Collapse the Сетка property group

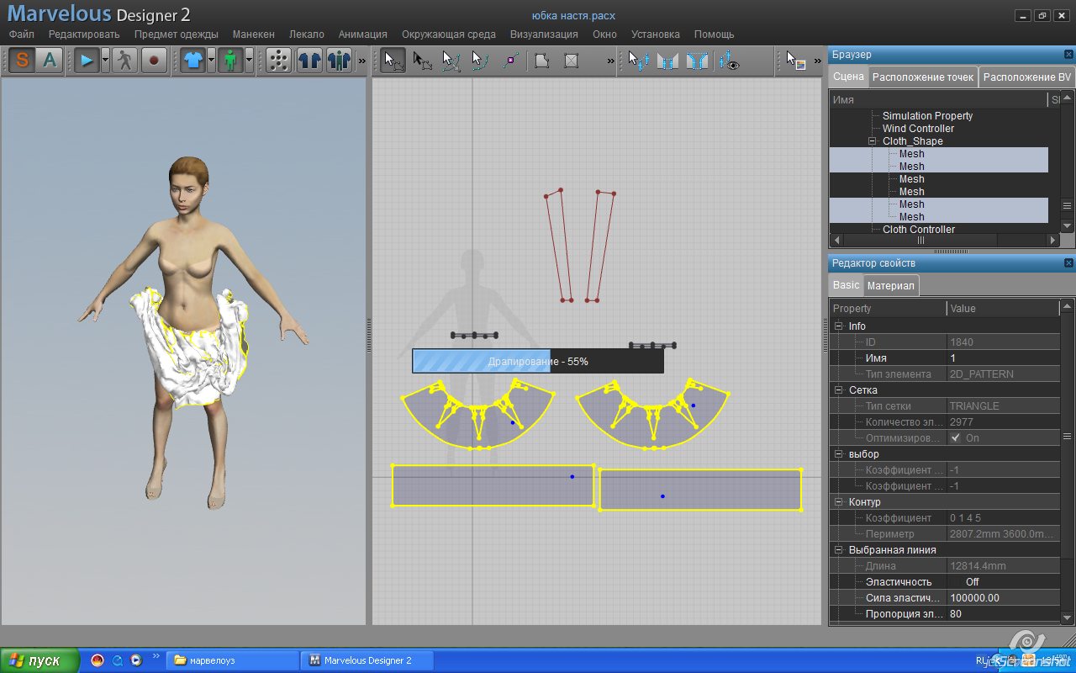point(838,390)
